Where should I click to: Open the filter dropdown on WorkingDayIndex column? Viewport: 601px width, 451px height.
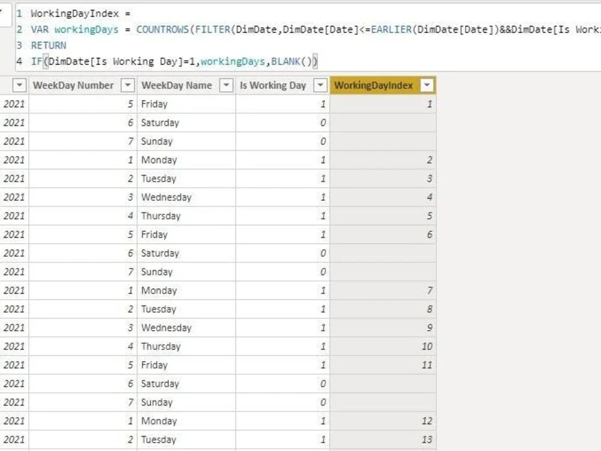coord(427,85)
